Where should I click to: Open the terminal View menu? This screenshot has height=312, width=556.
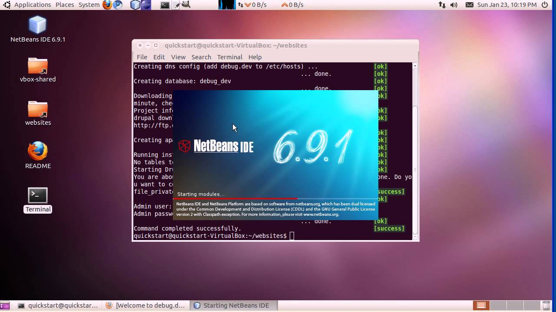coord(178,57)
